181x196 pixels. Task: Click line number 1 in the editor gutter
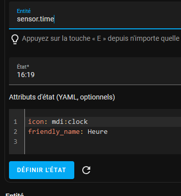pos(15,122)
